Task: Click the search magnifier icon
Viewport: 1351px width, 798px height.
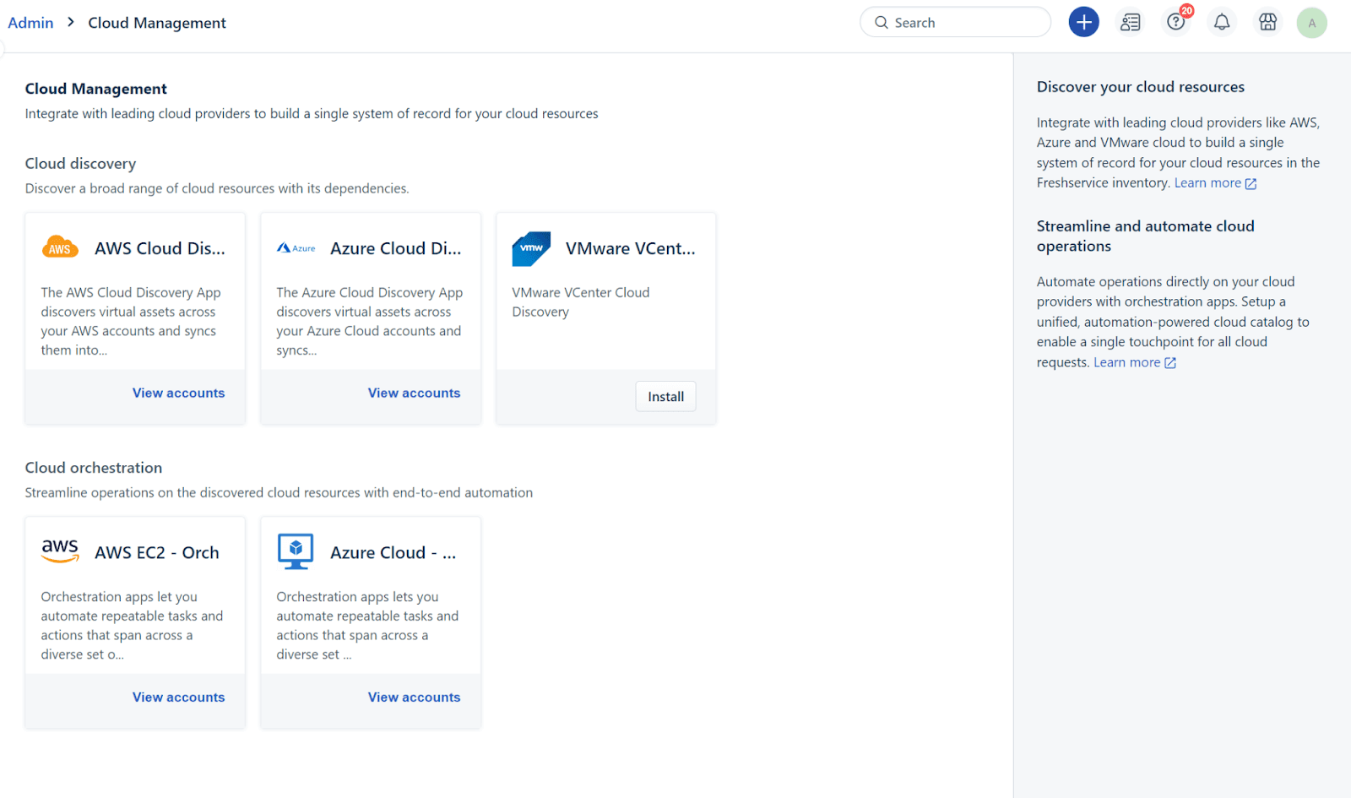Action: coord(881,23)
